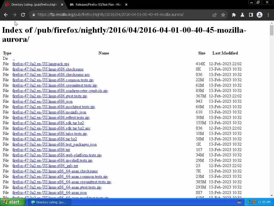Download linux-x86_64-asan.common.tests.zip
The height and width of the screenshot is (206, 274).
click(x=60, y=176)
